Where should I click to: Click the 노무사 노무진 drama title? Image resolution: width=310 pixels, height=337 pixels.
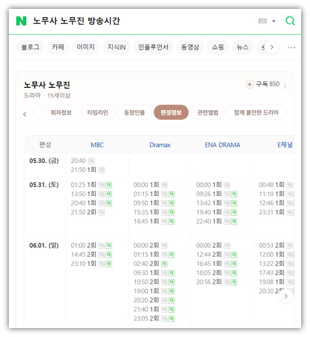[x=47, y=85]
